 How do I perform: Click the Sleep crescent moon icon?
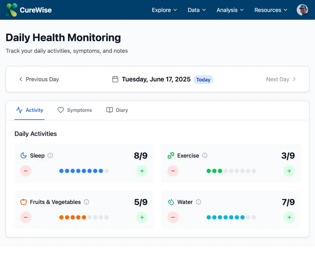click(x=23, y=156)
